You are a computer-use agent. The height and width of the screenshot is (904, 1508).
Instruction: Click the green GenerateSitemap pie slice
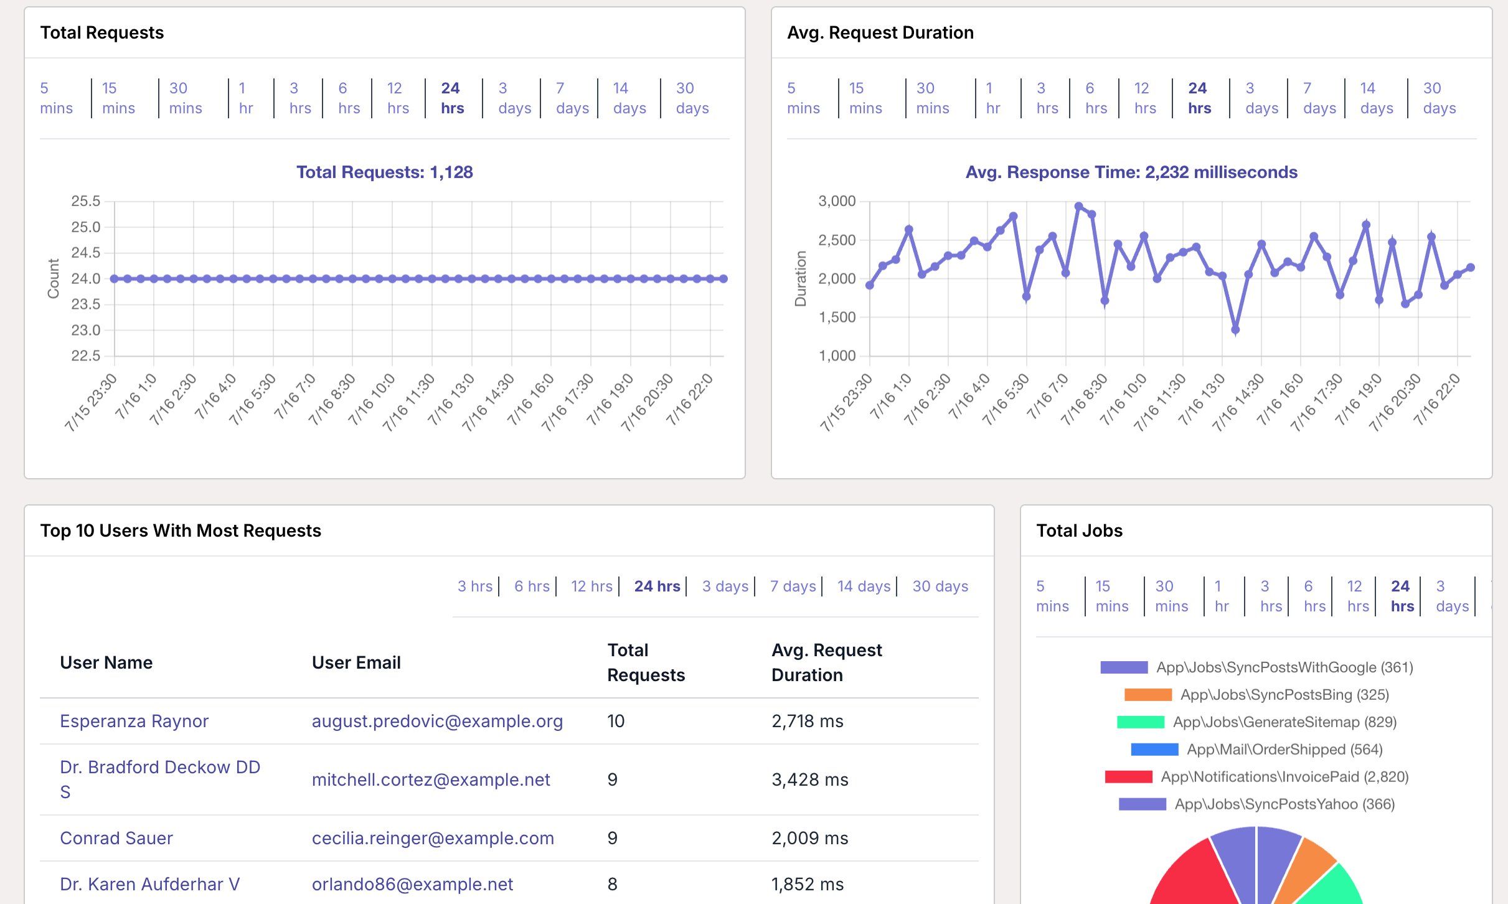[1336, 888]
